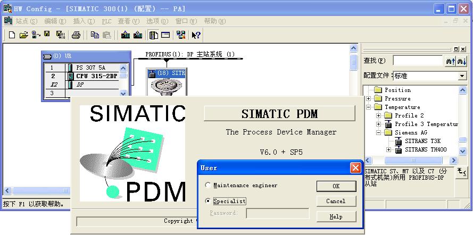Click OK in the User dialog

336,186
